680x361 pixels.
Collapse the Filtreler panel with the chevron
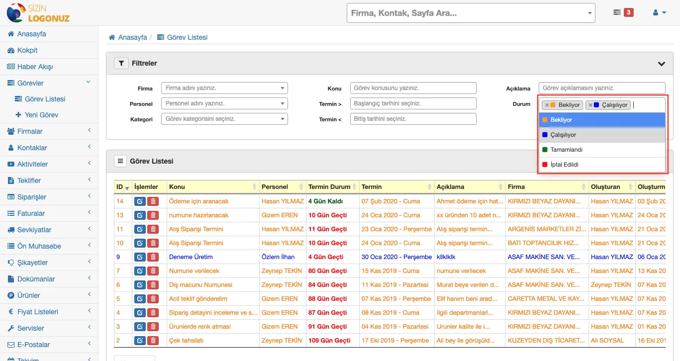click(x=662, y=64)
